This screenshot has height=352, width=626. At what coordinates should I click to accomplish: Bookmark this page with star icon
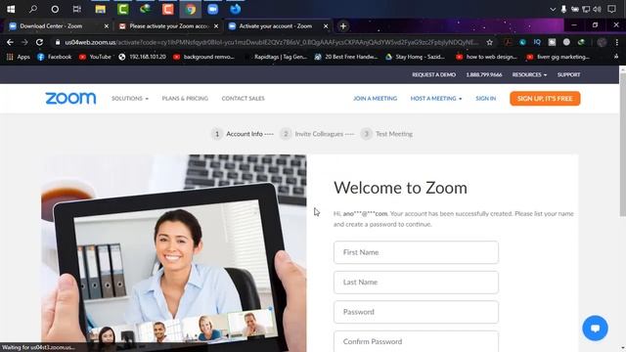pyautogui.click(x=489, y=42)
